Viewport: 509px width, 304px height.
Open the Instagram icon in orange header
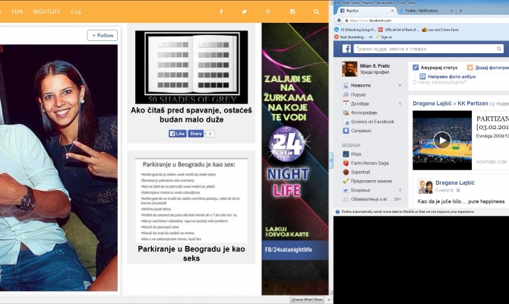[x=293, y=11]
